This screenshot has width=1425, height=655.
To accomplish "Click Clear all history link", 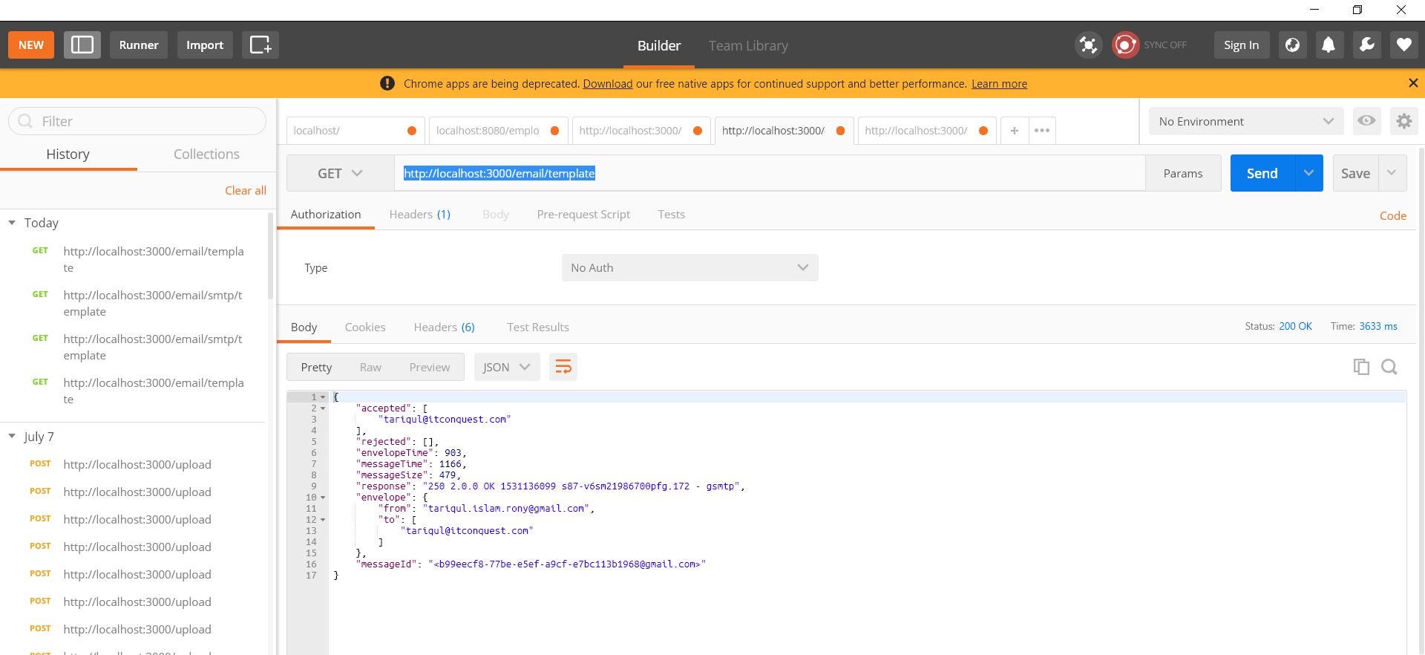I will (x=245, y=190).
